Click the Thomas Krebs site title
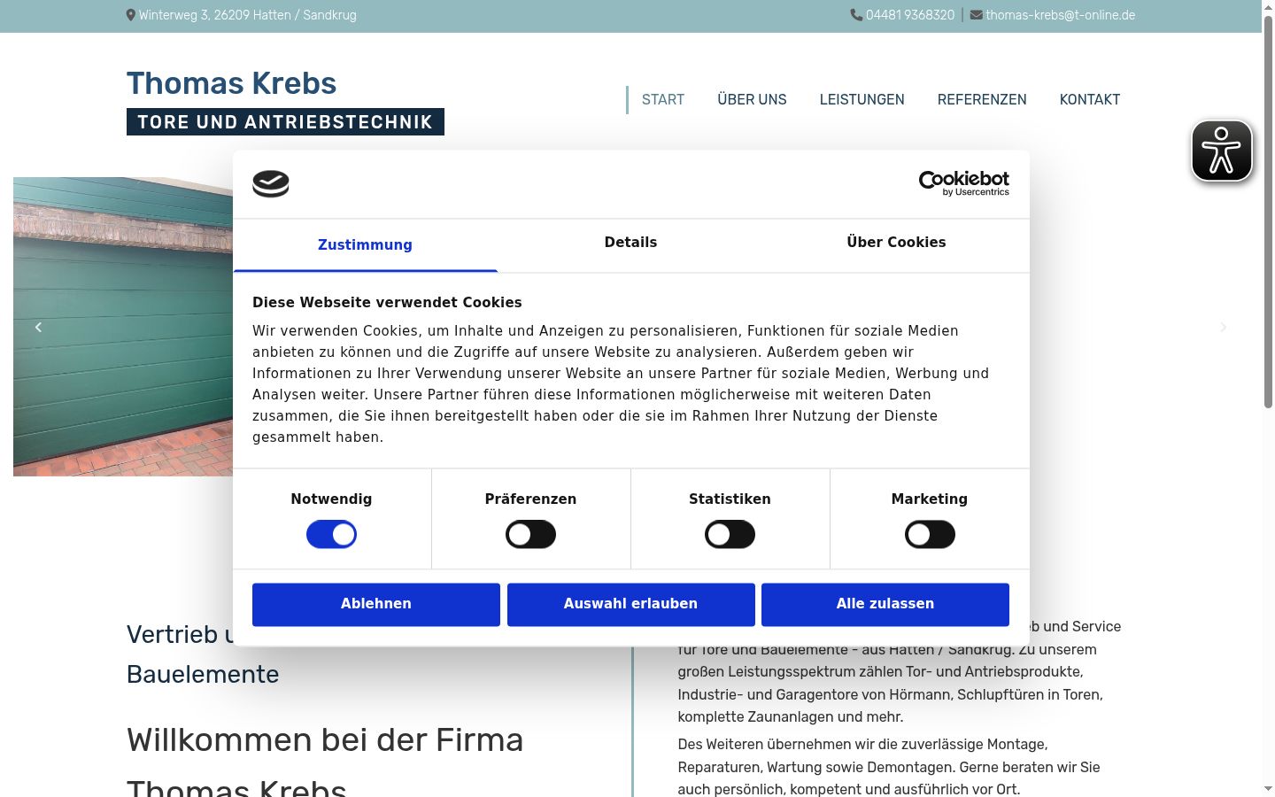Viewport: 1275px width, 797px height. pyautogui.click(x=231, y=83)
